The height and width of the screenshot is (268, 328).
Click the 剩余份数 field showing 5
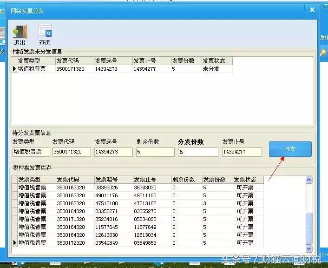click(x=155, y=152)
